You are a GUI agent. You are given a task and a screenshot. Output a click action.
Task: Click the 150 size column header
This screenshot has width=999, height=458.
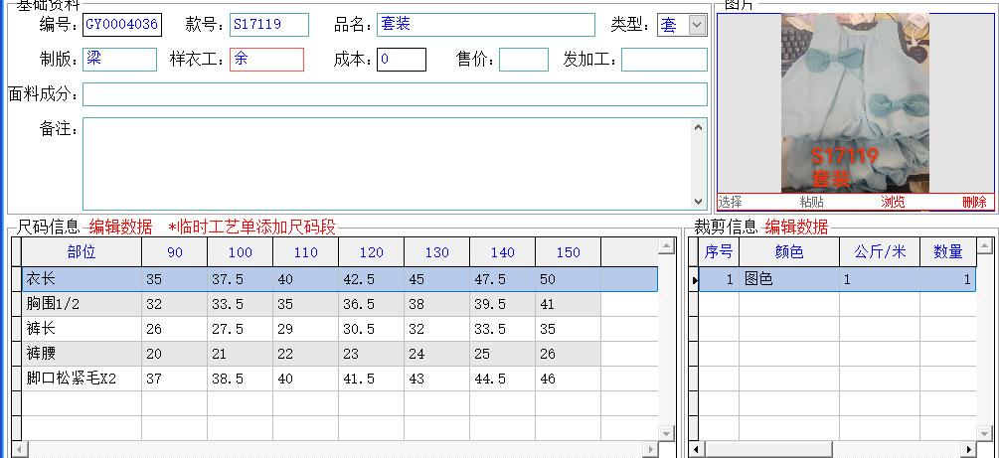[x=569, y=252]
